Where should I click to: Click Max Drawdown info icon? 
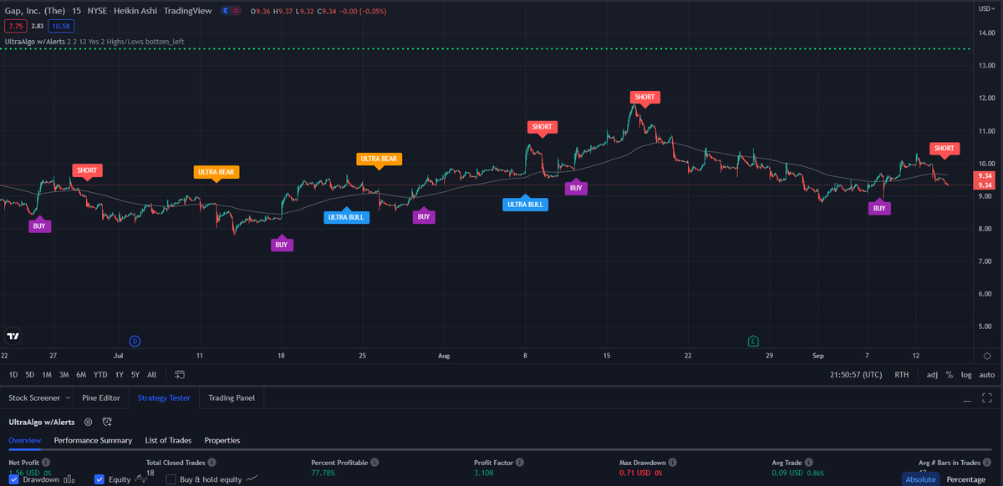(672, 462)
